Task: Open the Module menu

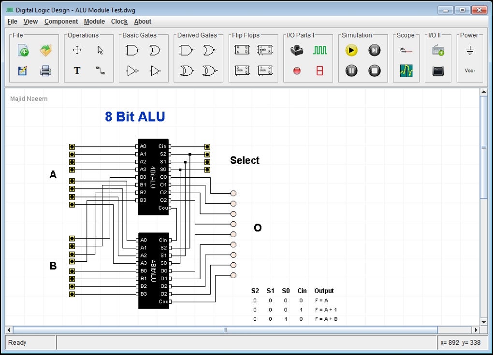Action: tap(94, 21)
